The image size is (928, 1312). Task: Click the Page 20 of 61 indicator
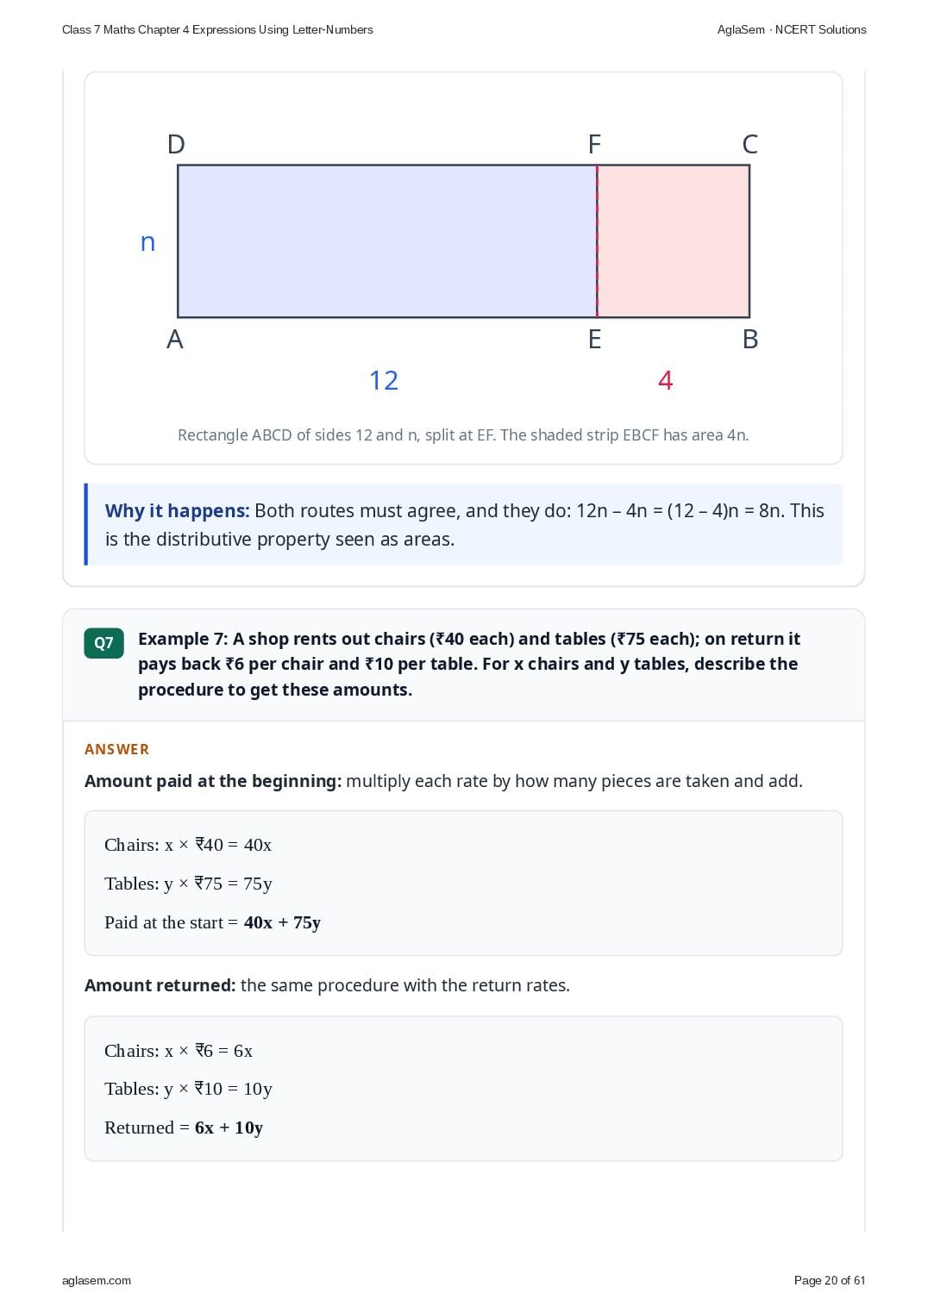click(830, 1280)
